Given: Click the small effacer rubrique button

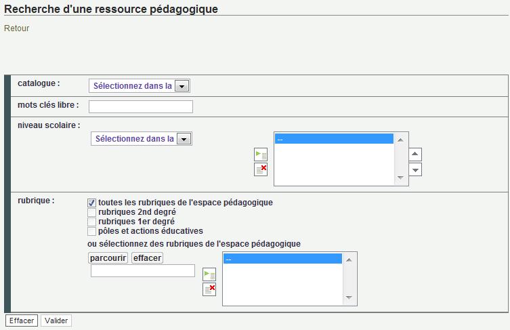Looking at the screenshot, I should click(x=147, y=257).
